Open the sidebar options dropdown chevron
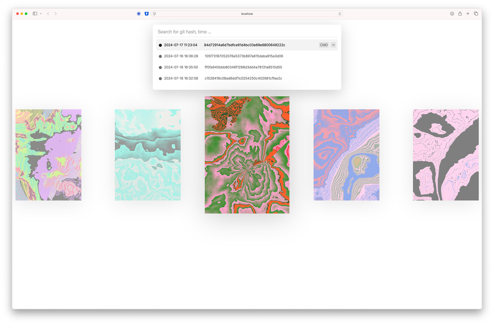This screenshot has height=325, width=494. tap(41, 14)
